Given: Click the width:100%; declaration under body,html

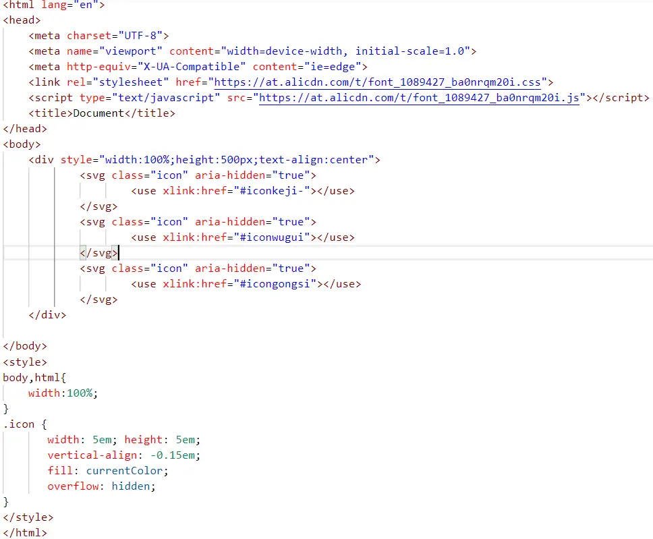Looking at the screenshot, I should pyautogui.click(x=63, y=393).
